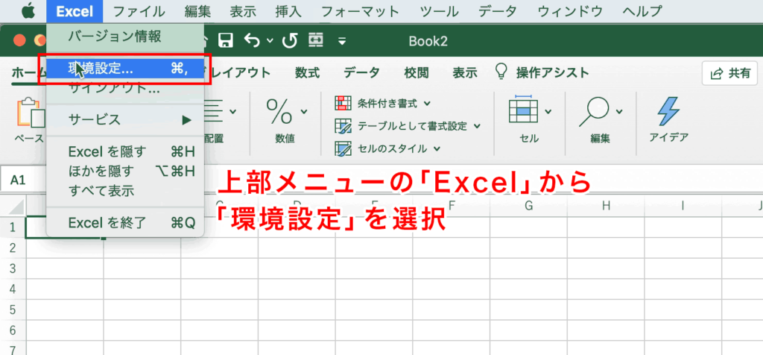Click the Save floppy disk icon
763x355 pixels.
pos(225,41)
